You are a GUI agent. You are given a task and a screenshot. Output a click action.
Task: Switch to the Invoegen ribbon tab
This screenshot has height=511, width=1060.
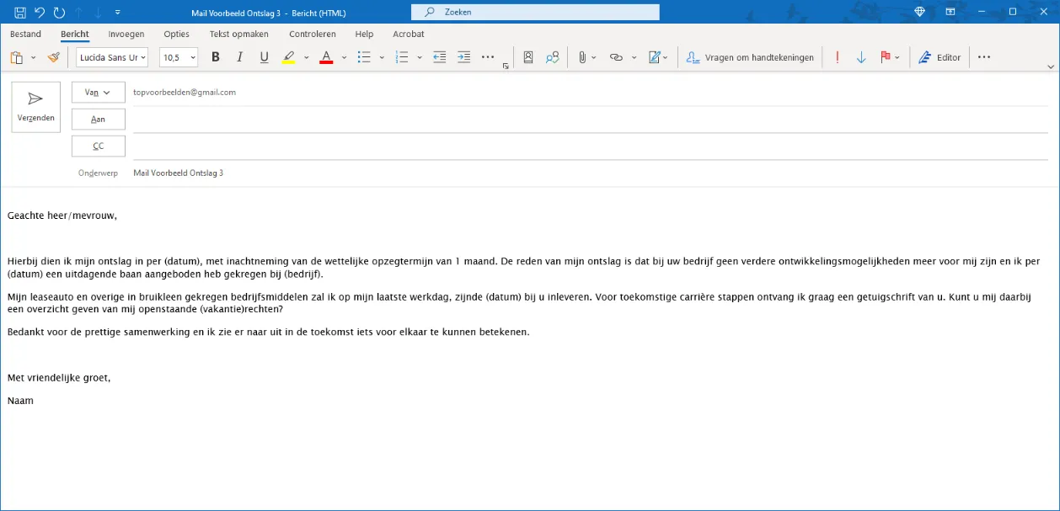[126, 35]
